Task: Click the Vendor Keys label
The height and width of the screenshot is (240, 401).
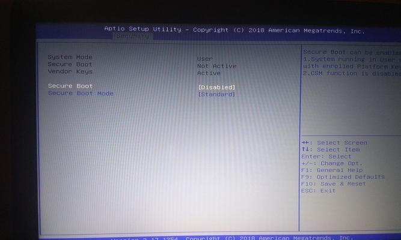Action: point(70,71)
